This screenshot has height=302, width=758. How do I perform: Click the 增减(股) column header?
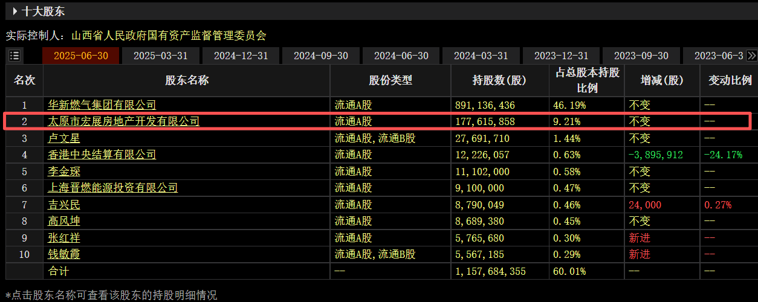click(x=662, y=80)
